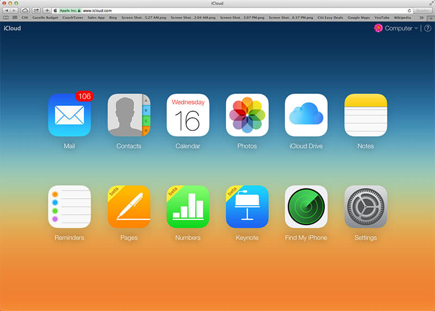
Task: Open the Find My iPhone radar icon
Action: click(x=306, y=207)
